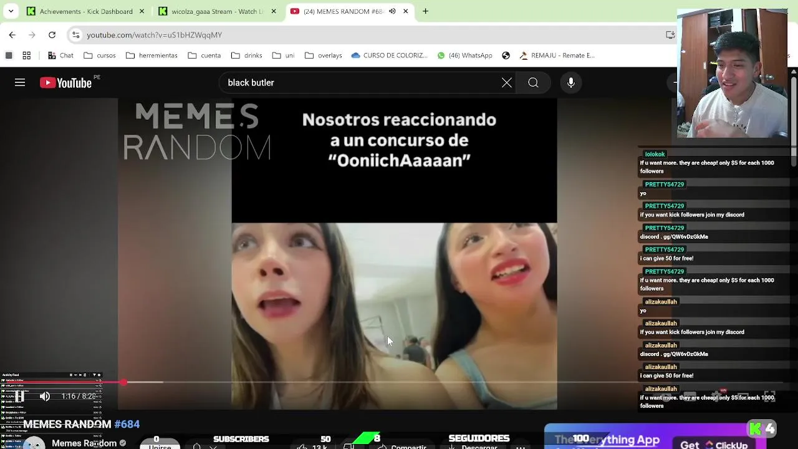798x449 pixels.
Task: Click the install app icon in address bar
Action: click(x=670, y=35)
